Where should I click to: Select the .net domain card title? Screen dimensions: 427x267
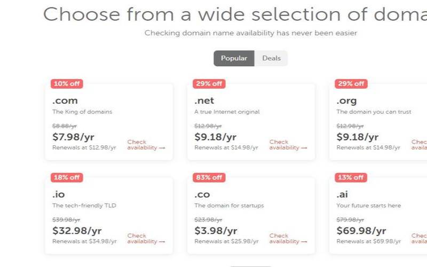[x=204, y=100]
